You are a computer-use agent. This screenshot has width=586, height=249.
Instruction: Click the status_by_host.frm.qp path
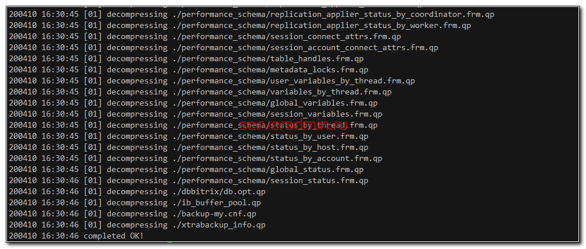(270, 148)
